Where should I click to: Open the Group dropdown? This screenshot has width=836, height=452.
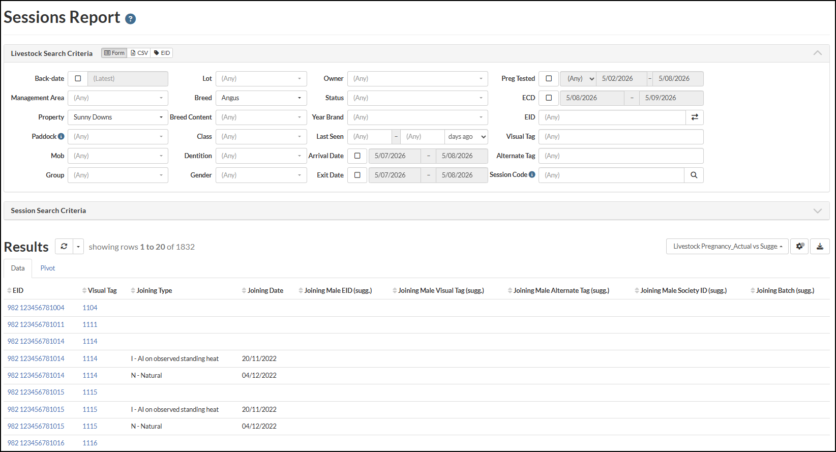tap(118, 175)
